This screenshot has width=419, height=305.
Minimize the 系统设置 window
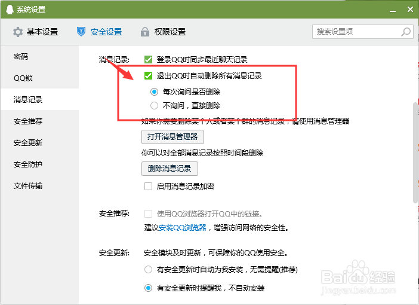(393, 10)
